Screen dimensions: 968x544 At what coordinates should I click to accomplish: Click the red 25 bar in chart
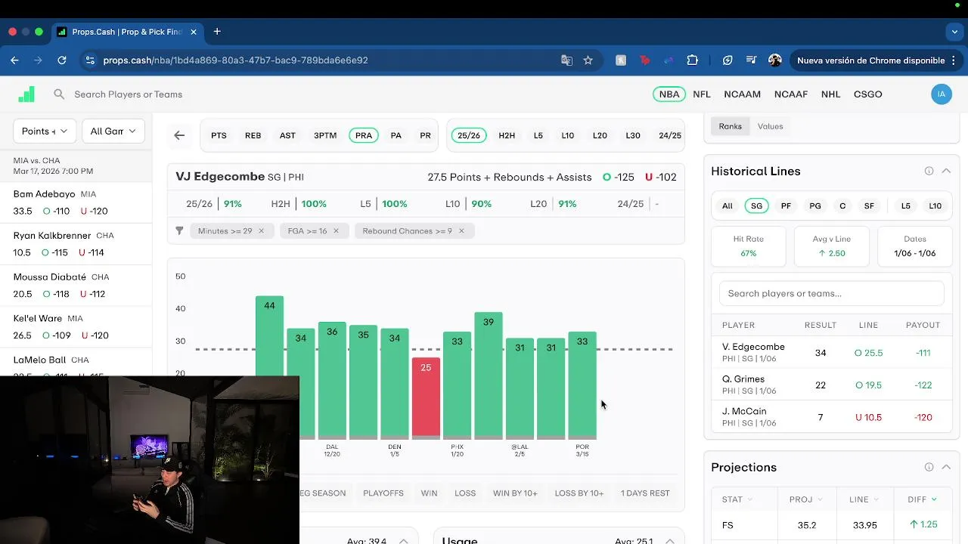426,397
